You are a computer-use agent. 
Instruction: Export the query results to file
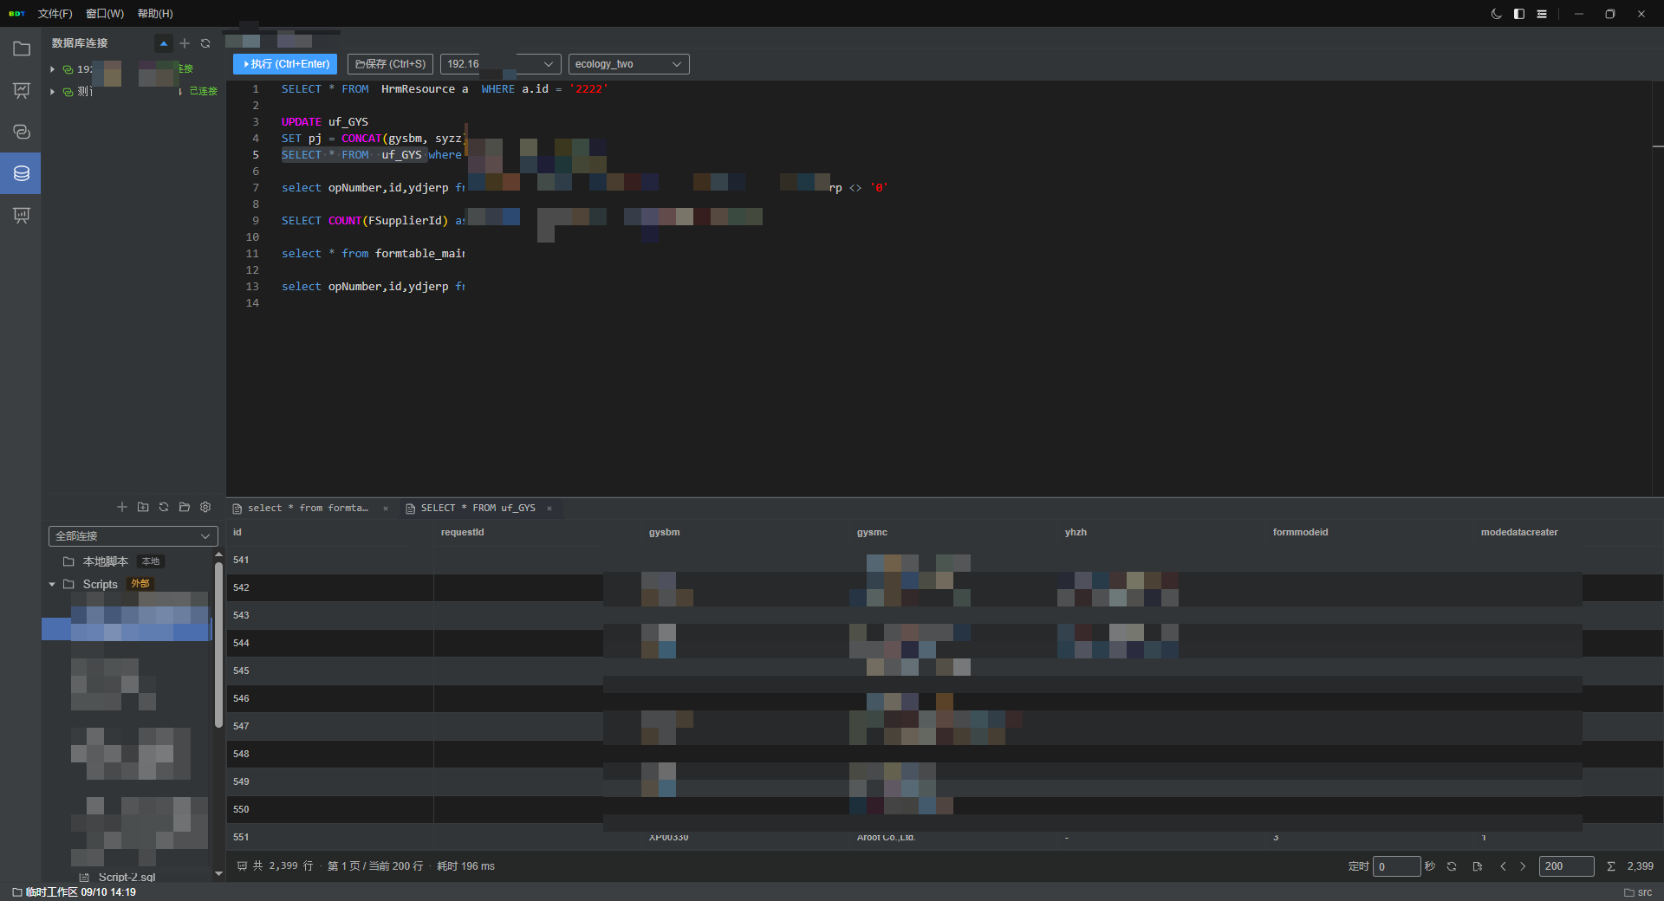[x=1478, y=866]
